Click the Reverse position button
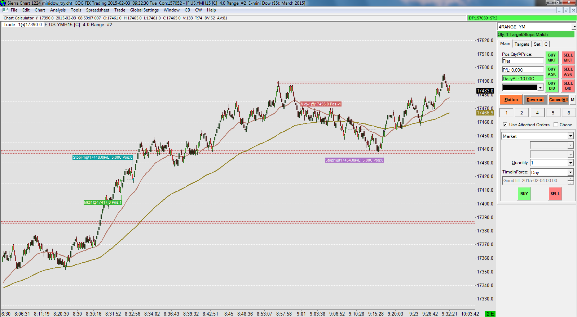The image size is (577, 317). (535, 100)
